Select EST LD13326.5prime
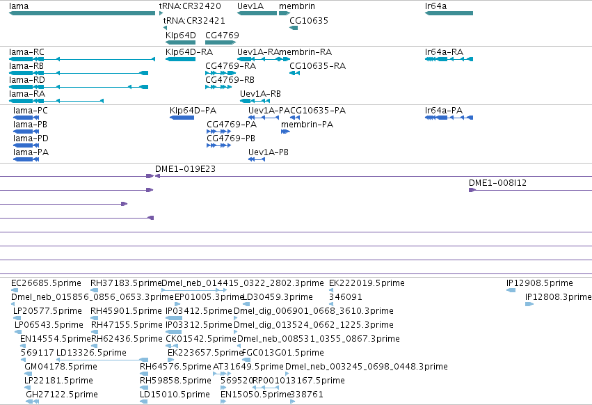This screenshot has width=592, height=405. pyautogui.click(x=91, y=353)
